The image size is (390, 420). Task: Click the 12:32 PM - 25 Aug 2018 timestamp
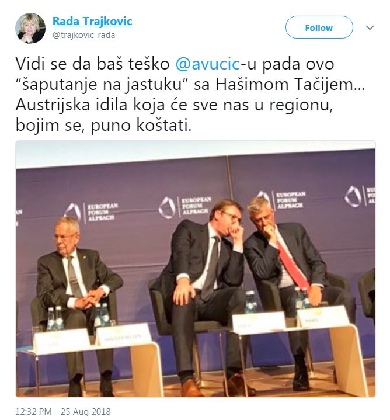point(63,411)
